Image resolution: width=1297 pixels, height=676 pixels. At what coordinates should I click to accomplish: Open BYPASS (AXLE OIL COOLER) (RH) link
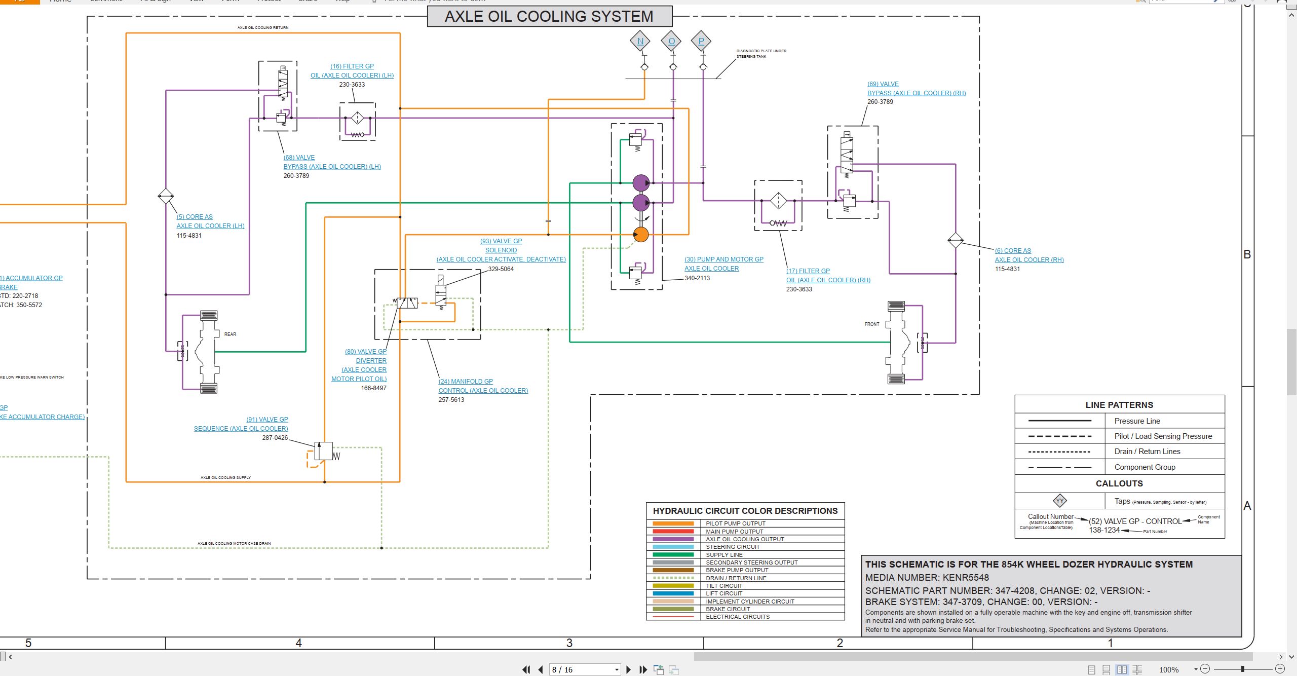(x=917, y=93)
